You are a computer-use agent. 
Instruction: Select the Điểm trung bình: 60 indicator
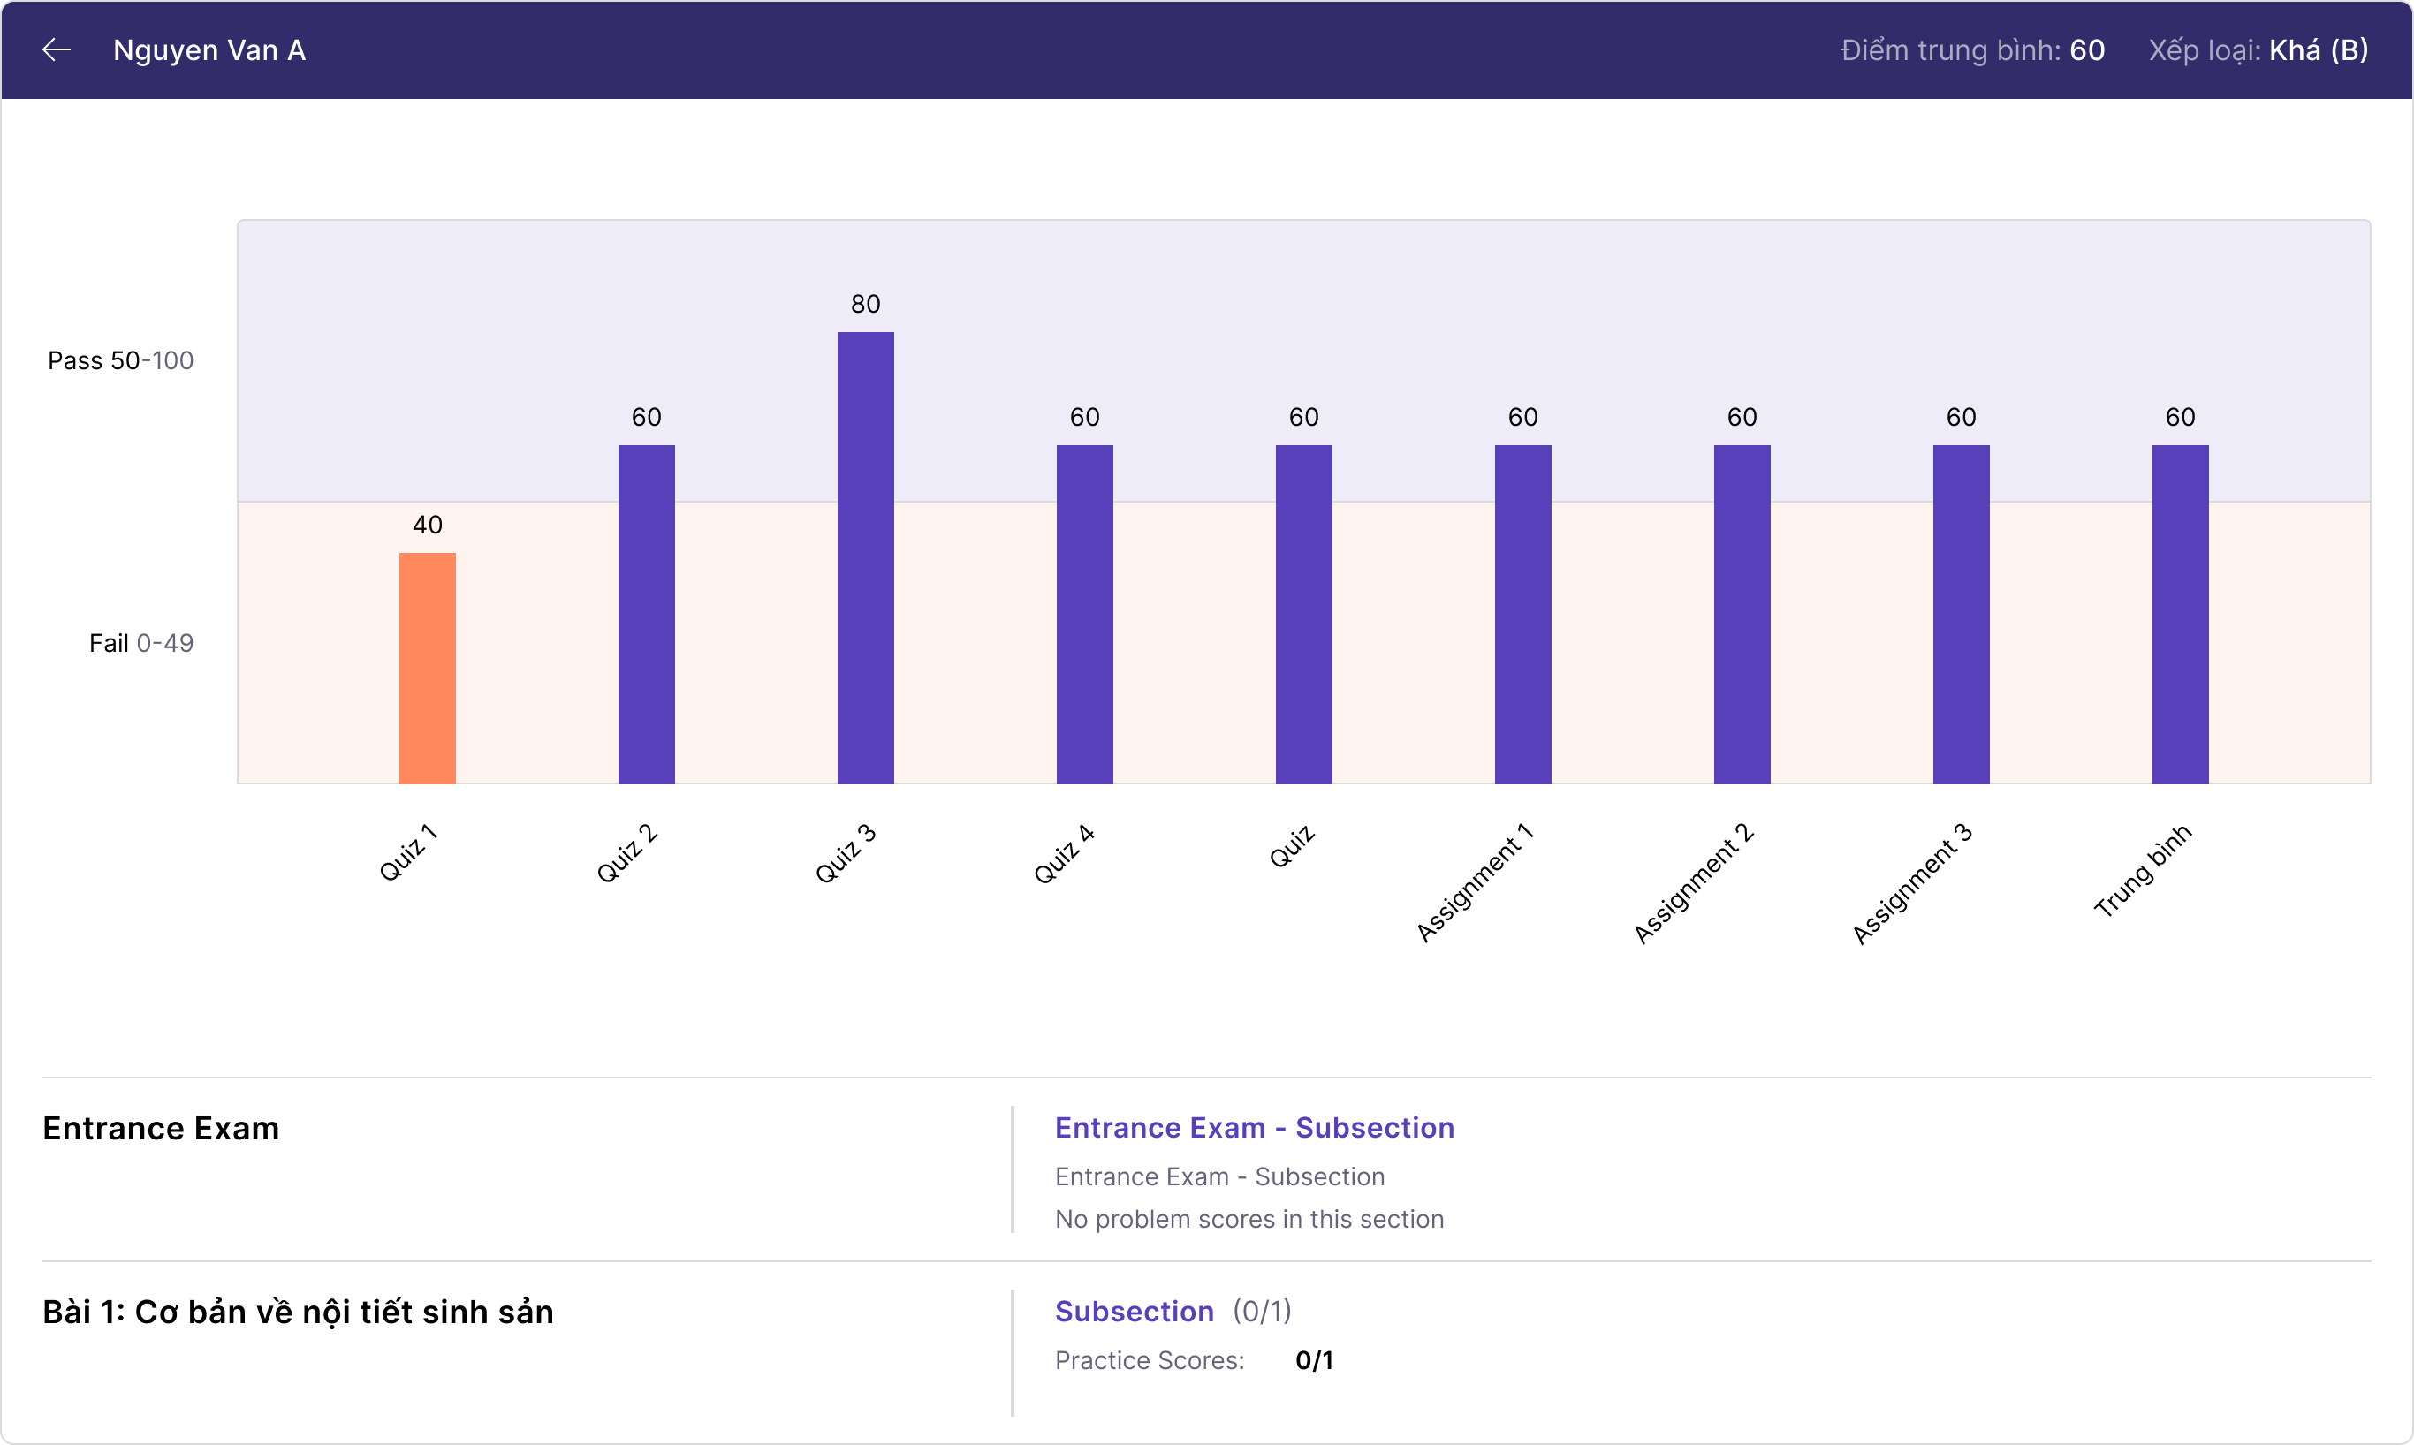point(1971,49)
